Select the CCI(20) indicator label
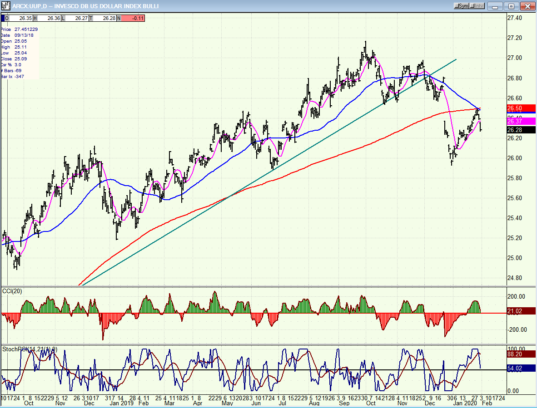Image resolution: width=537 pixels, height=408 pixels. coord(11,290)
